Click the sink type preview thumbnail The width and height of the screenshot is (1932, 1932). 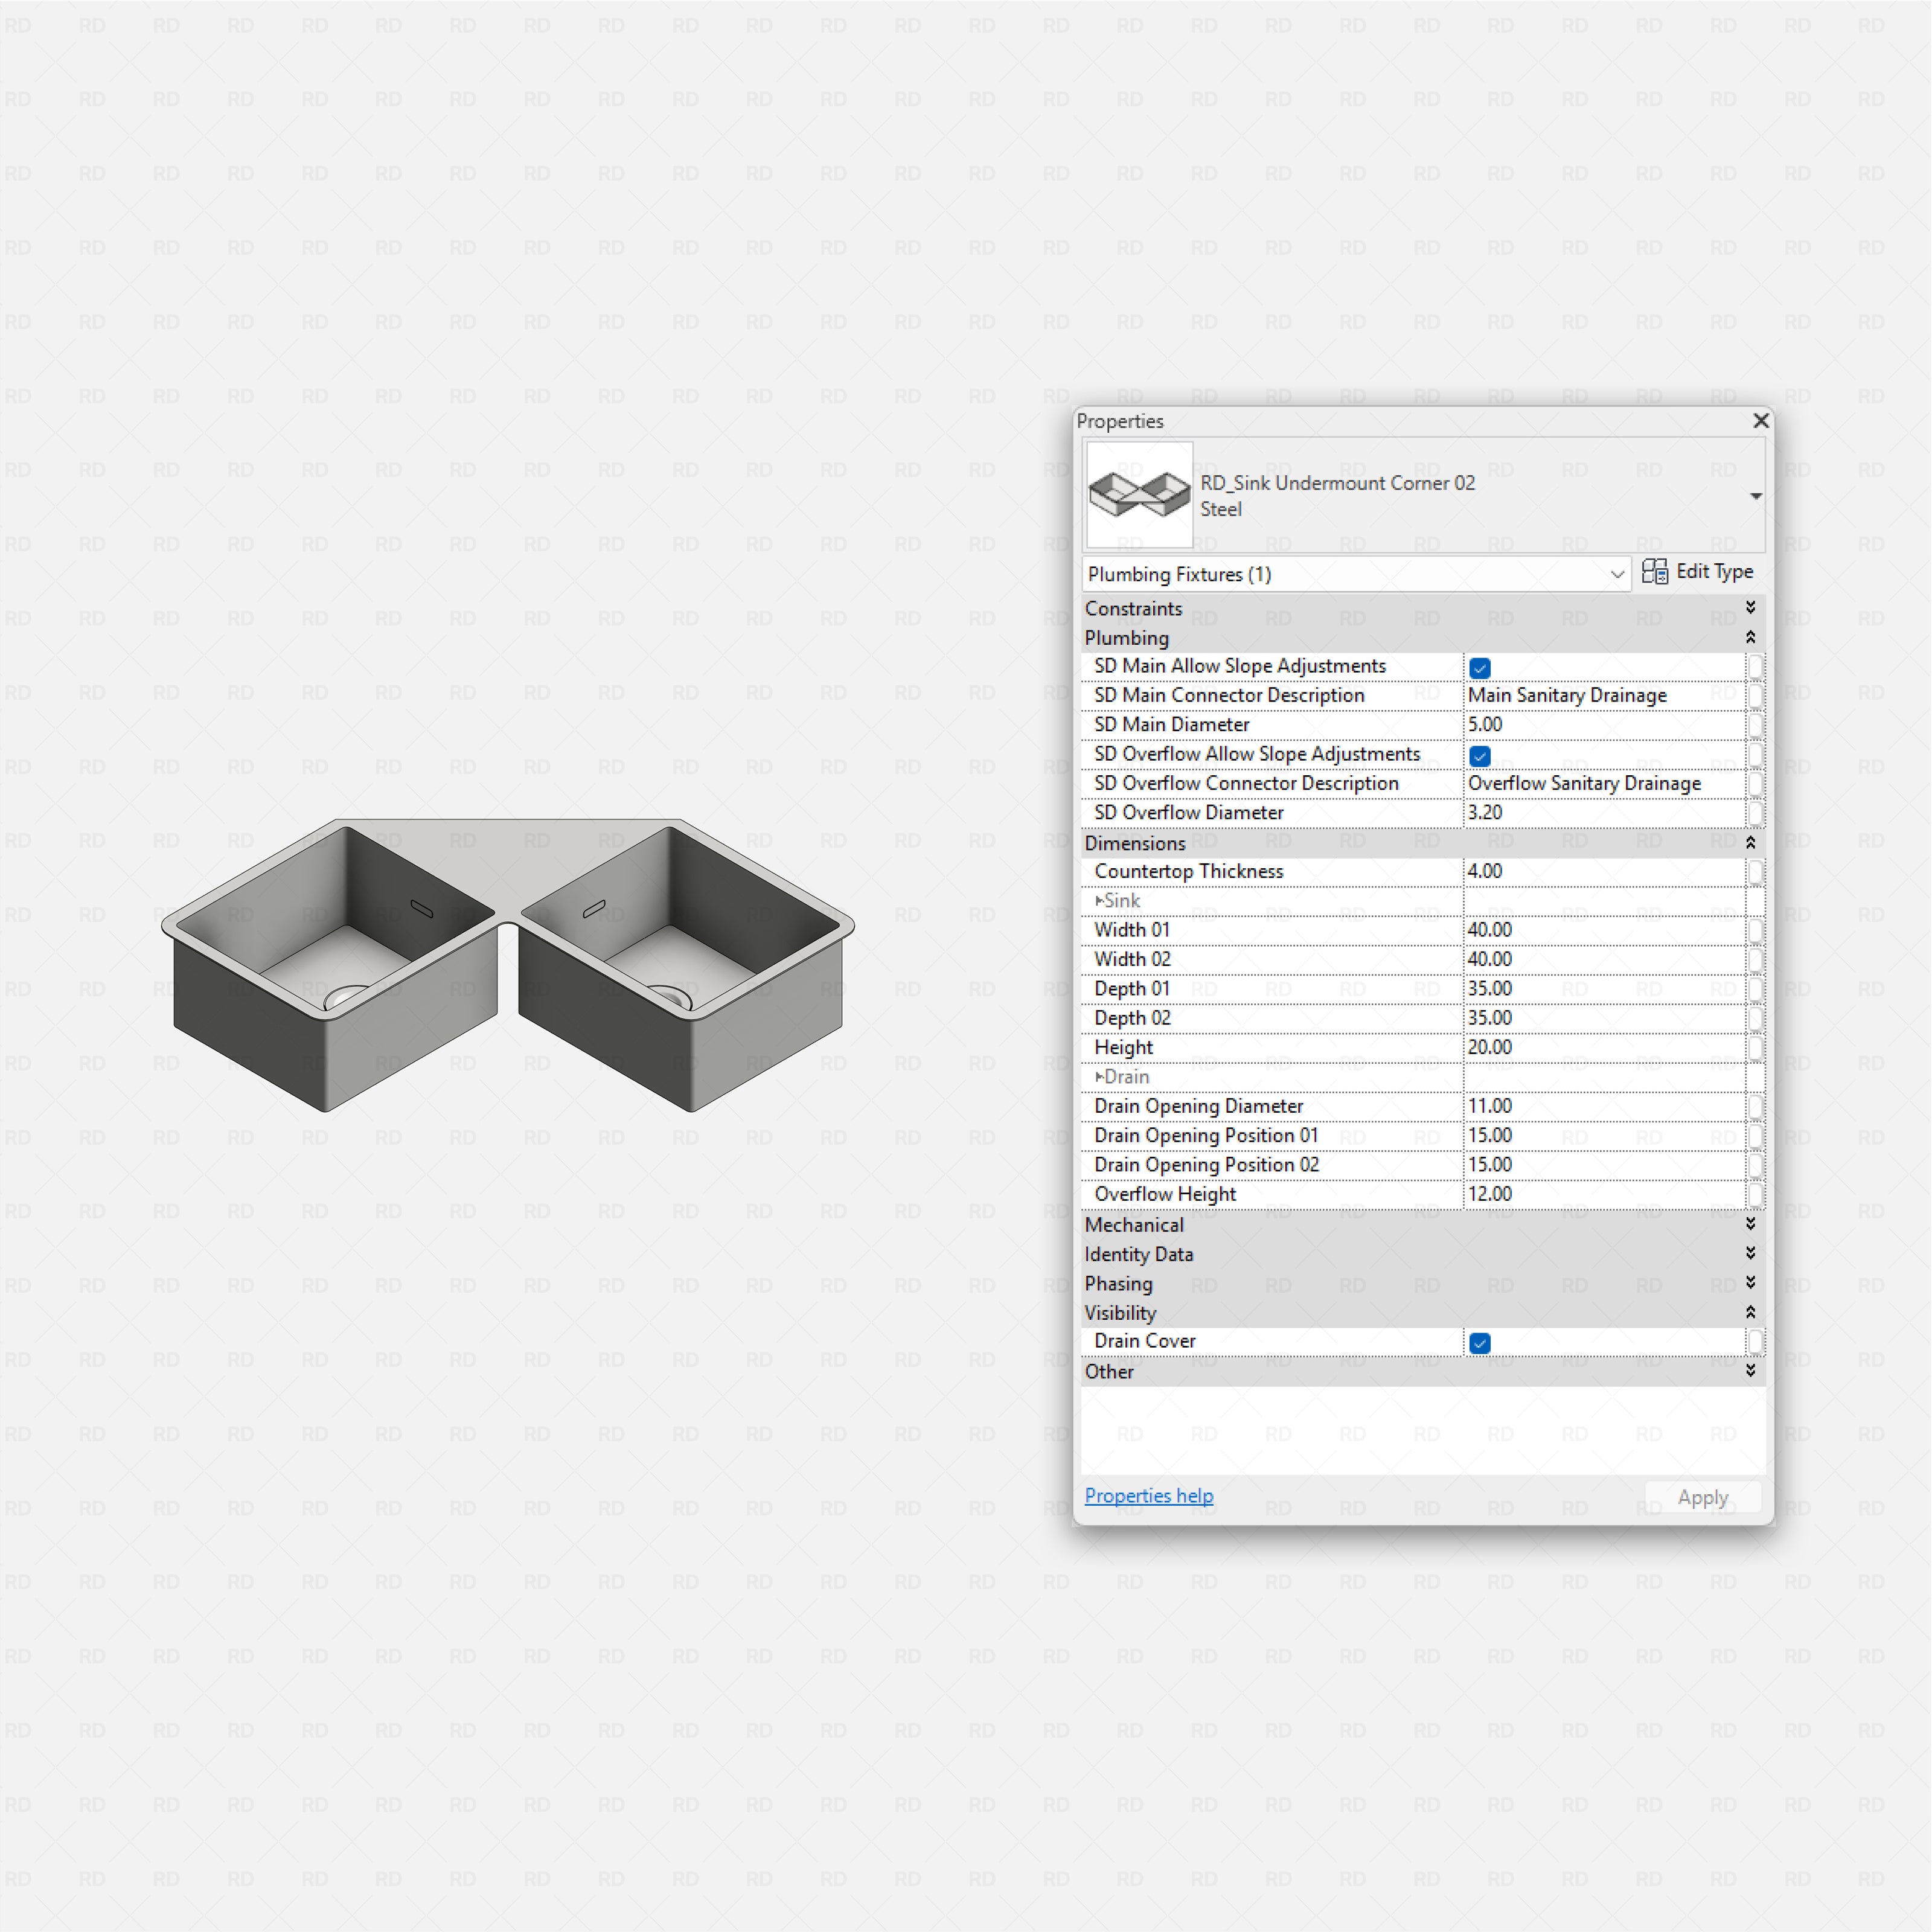[x=1138, y=494]
